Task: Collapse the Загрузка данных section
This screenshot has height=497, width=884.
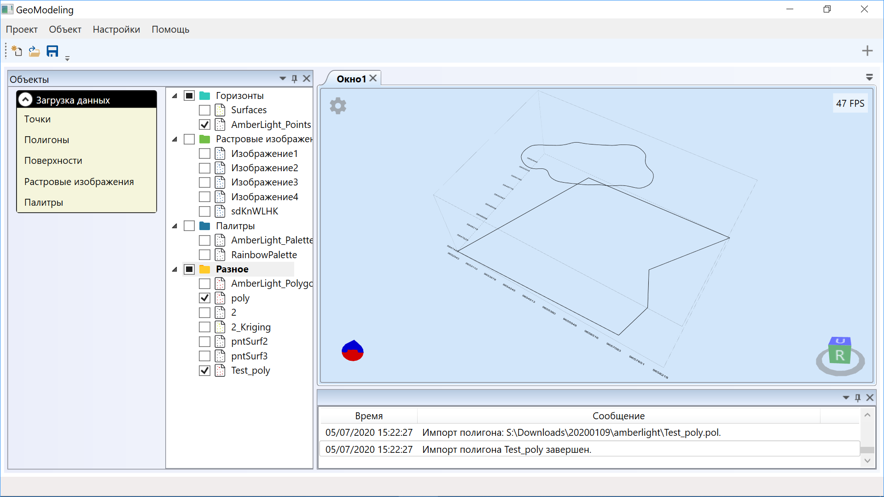Action: [x=26, y=100]
